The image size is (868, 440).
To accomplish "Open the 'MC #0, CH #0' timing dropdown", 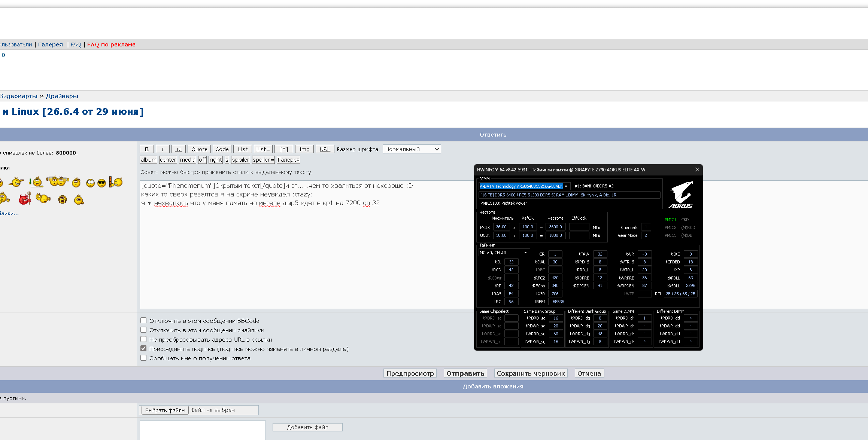I will 504,253.
